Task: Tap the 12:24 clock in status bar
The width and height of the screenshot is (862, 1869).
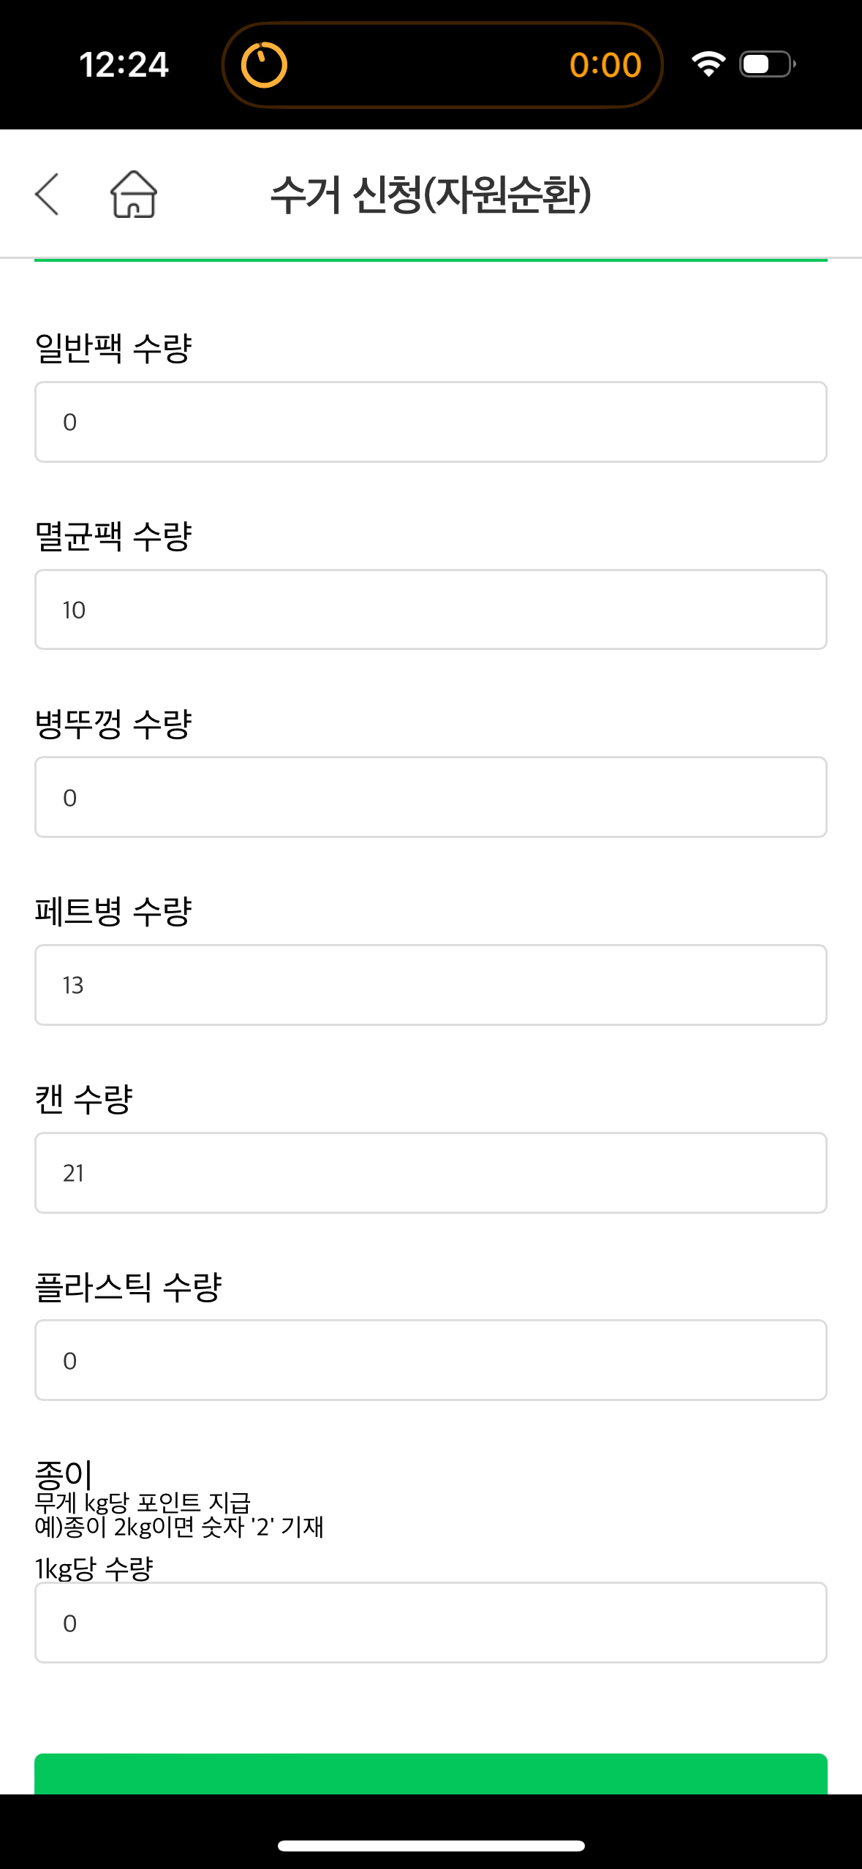Action: pos(124,65)
